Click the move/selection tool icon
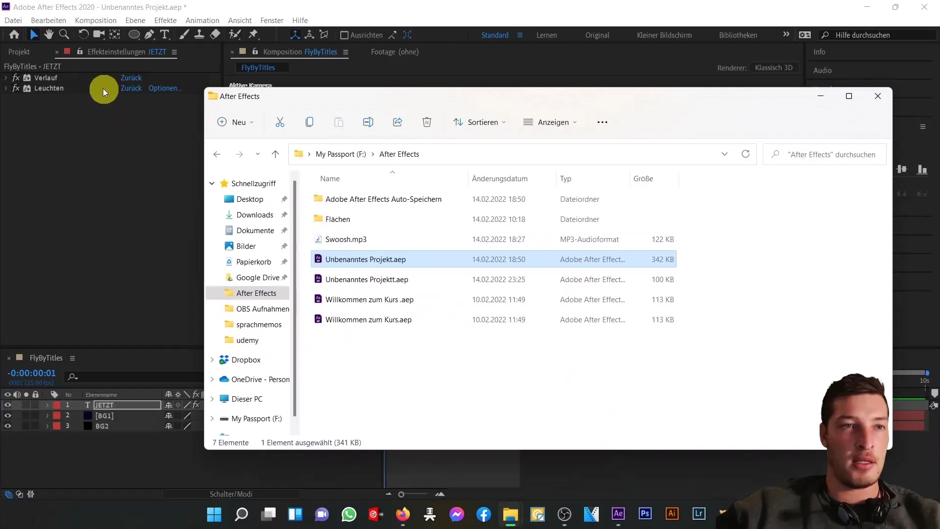 34,35
